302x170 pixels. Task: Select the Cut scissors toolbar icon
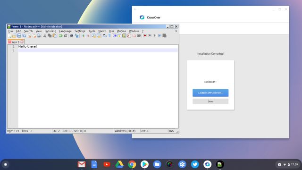(x=45, y=36)
